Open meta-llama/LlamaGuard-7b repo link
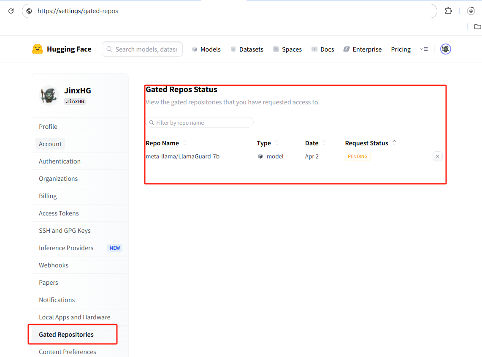This screenshot has height=357, width=482. (183, 156)
